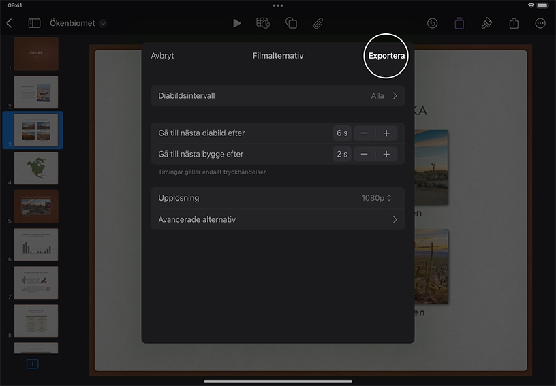Insert table or chart icon
Image resolution: width=556 pixels, height=386 pixels.
click(263, 23)
